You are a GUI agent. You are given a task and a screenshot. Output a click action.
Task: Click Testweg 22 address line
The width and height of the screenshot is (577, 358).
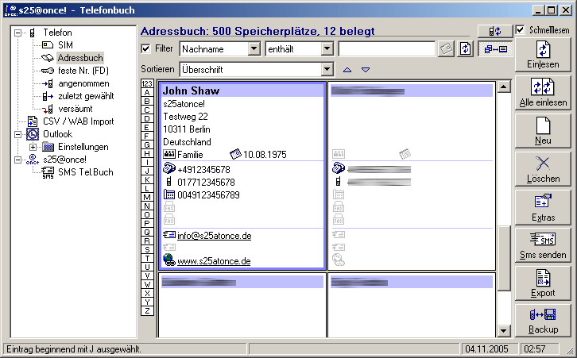[185, 117]
